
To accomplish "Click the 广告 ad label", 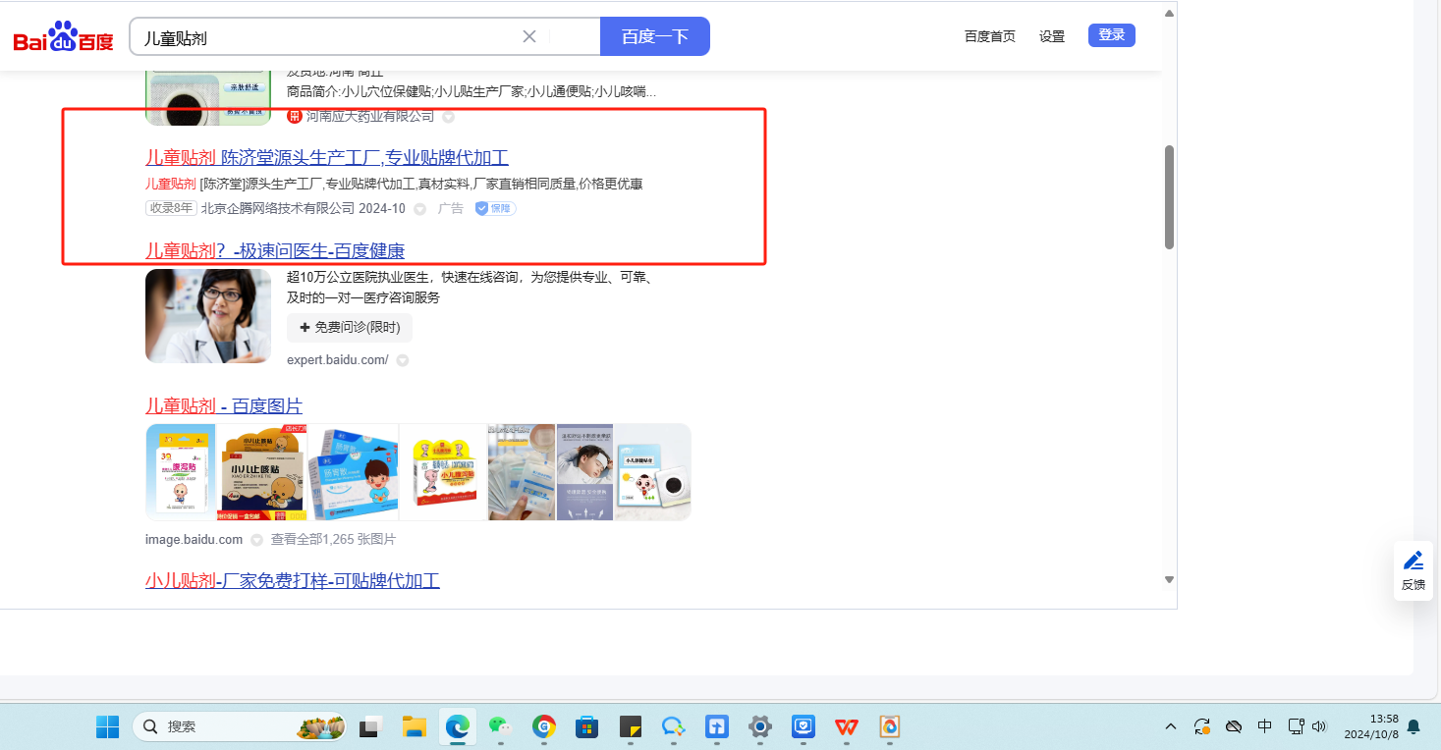I will [x=451, y=209].
